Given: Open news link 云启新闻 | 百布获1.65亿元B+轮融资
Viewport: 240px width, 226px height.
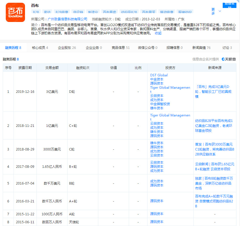Looking at the screenshot, I should pyautogui.click(x=214, y=166).
